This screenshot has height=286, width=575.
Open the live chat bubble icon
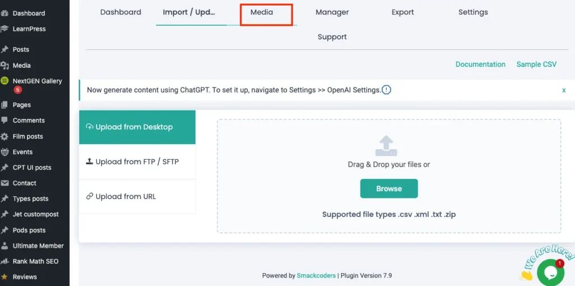tap(550, 273)
